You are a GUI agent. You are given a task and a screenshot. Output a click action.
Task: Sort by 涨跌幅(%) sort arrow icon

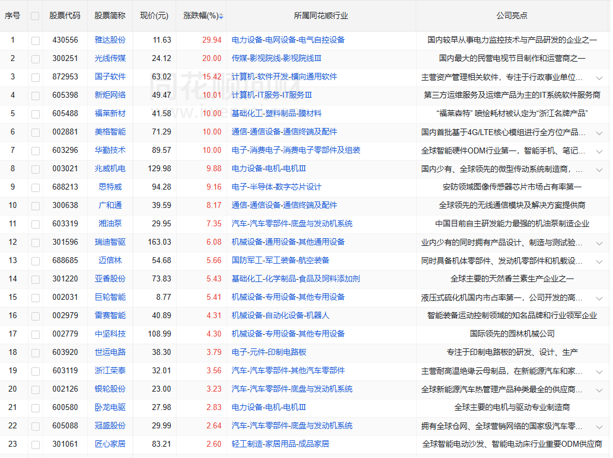(x=221, y=16)
